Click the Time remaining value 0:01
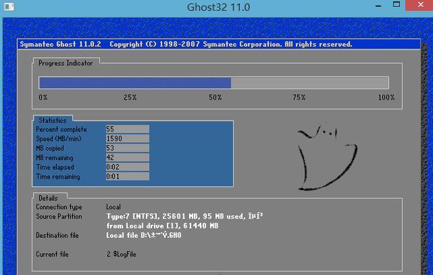The width and height of the screenshot is (433, 275). [127, 176]
